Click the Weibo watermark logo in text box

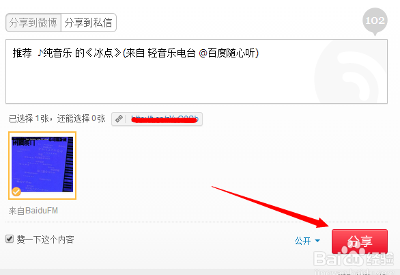click(347, 73)
